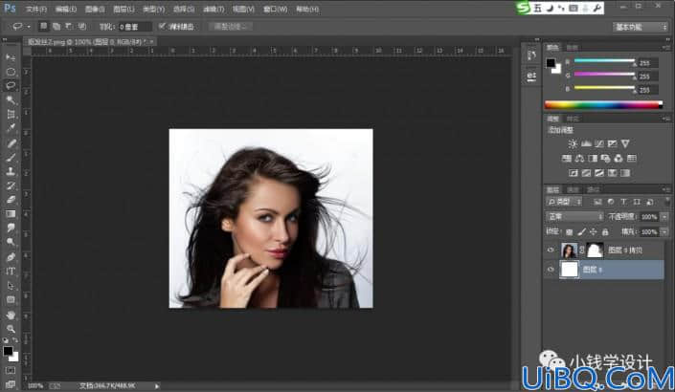
Task: Add a Hue/Saturation adjustment layer
Action: pyautogui.click(x=567, y=158)
